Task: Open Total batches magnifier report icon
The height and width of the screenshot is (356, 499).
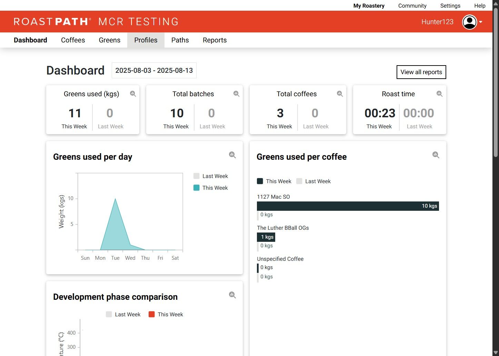Action: [236, 94]
